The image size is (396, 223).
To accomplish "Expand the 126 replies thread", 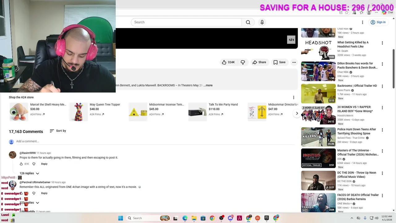I will (x=29, y=173).
